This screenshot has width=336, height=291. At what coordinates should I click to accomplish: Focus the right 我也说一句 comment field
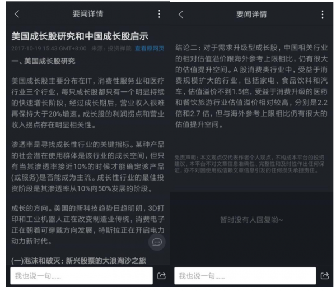point(245,276)
